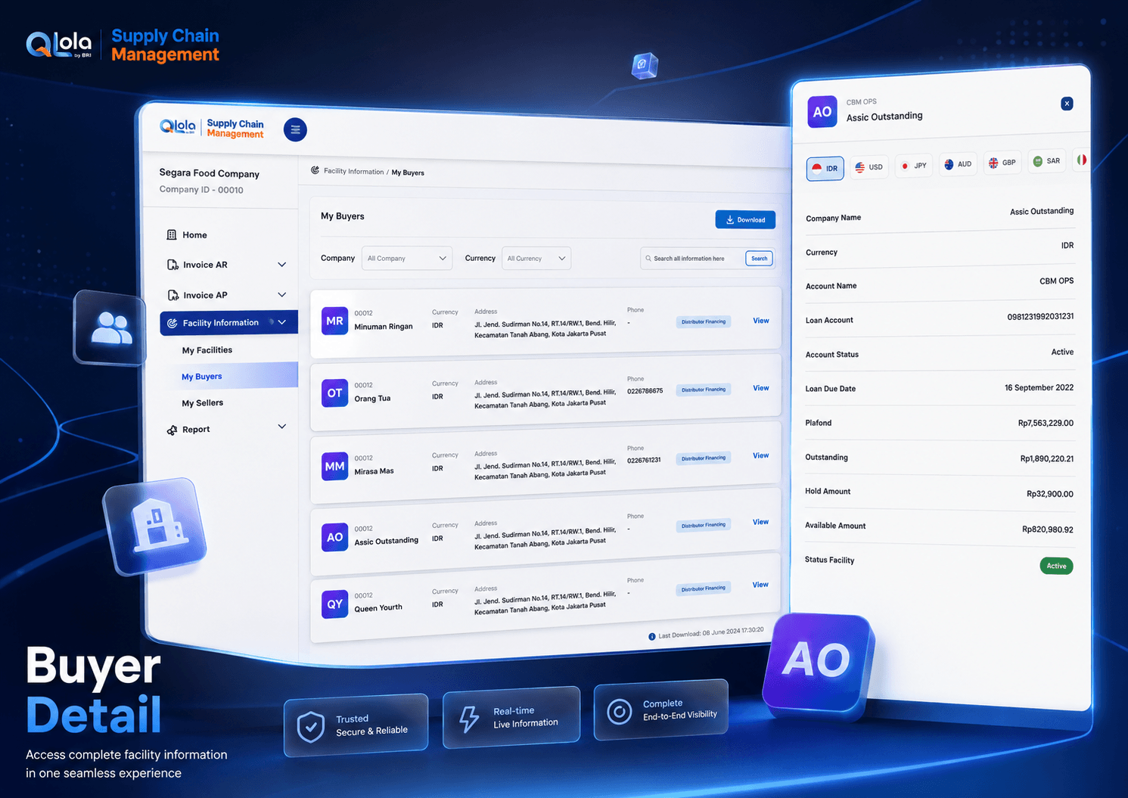Click the Download button
This screenshot has width=1128, height=798.
click(x=745, y=219)
